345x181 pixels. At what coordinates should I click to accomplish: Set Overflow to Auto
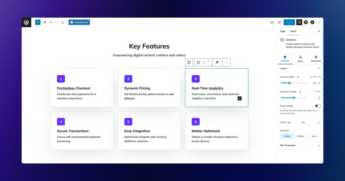pyautogui.click(x=314, y=136)
